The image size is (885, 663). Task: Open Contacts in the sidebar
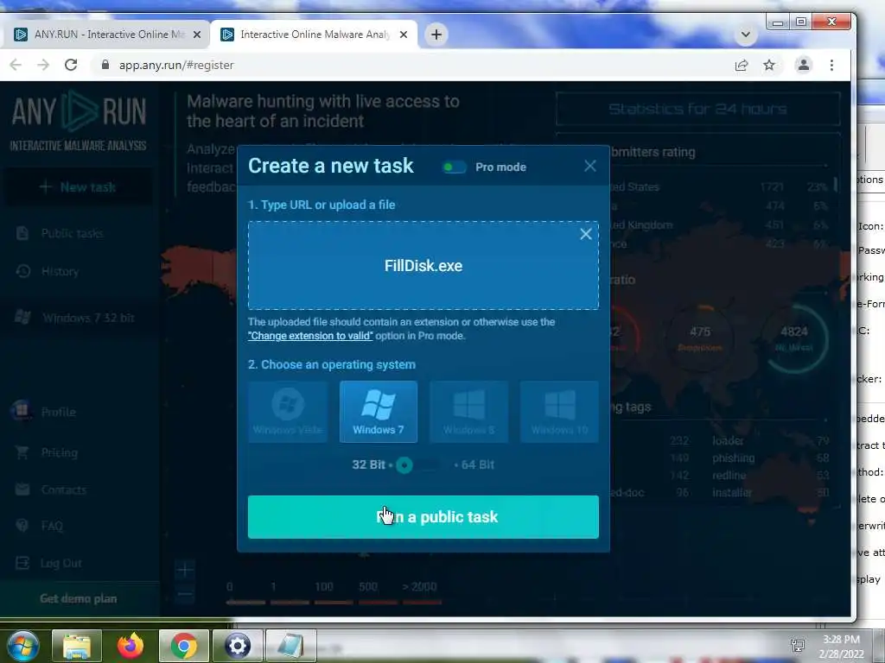point(63,490)
